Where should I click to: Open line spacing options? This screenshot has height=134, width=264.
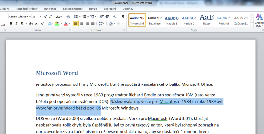101,24
